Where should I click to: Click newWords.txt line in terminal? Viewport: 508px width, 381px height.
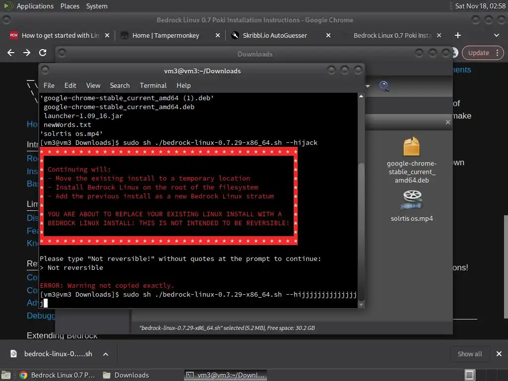pos(67,125)
